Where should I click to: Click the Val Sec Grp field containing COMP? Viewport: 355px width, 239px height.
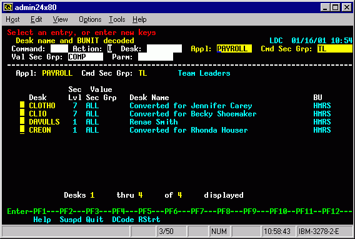click(x=86, y=57)
